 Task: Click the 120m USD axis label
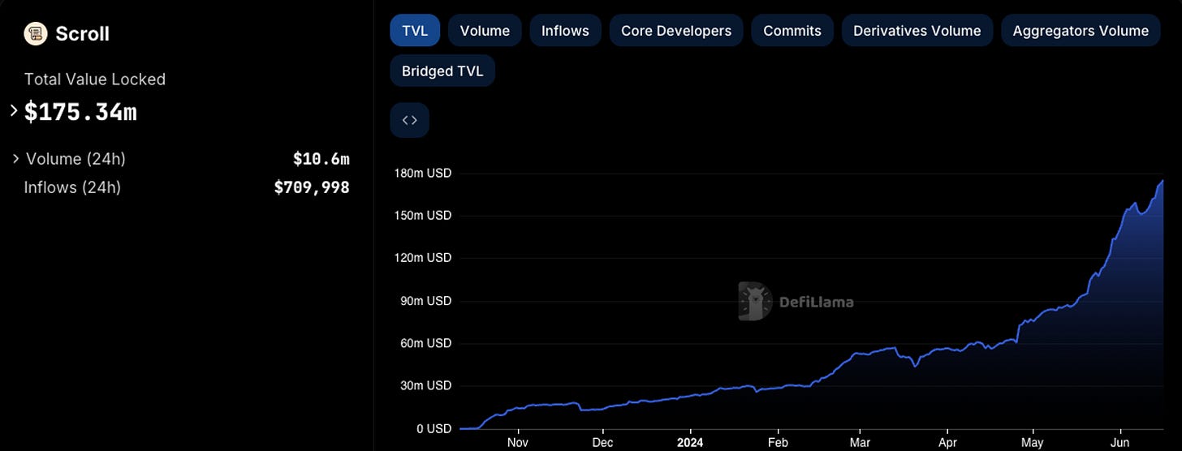(421, 258)
